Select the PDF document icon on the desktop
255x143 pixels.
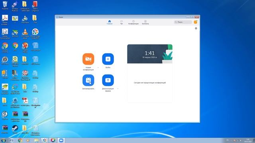[25, 102]
